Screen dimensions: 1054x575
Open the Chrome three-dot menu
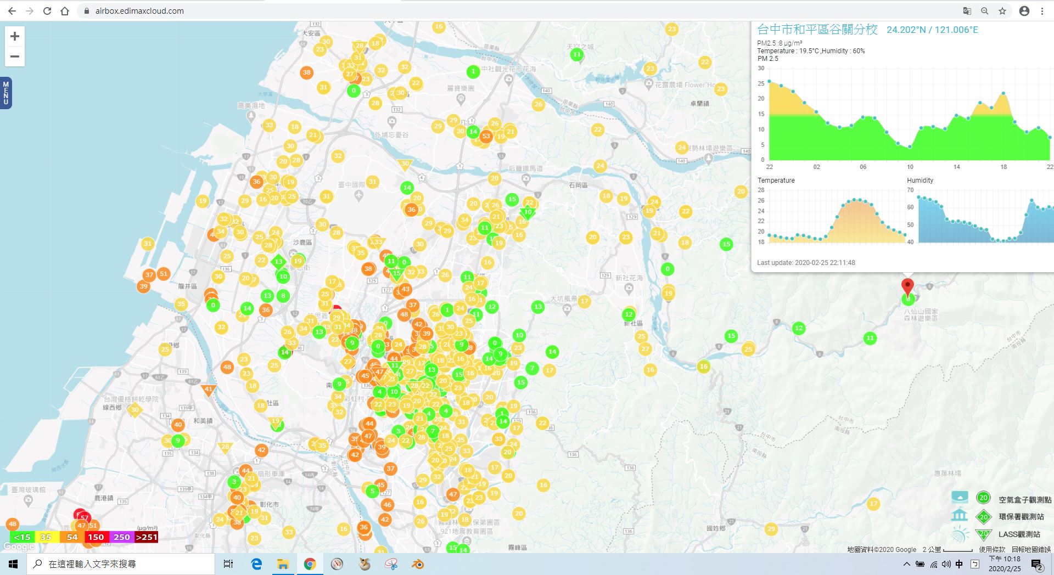tap(1042, 11)
